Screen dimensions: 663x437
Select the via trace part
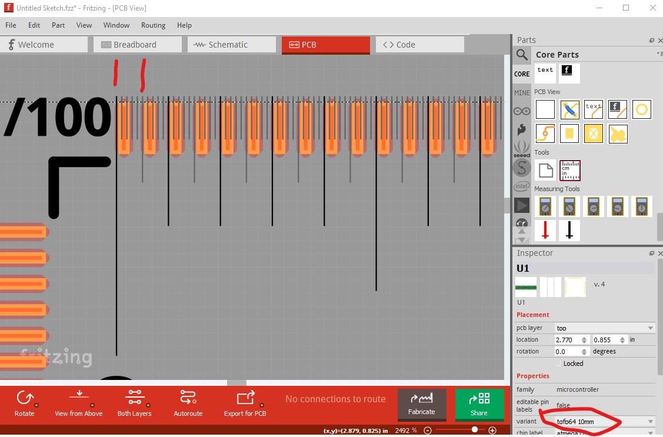[545, 134]
